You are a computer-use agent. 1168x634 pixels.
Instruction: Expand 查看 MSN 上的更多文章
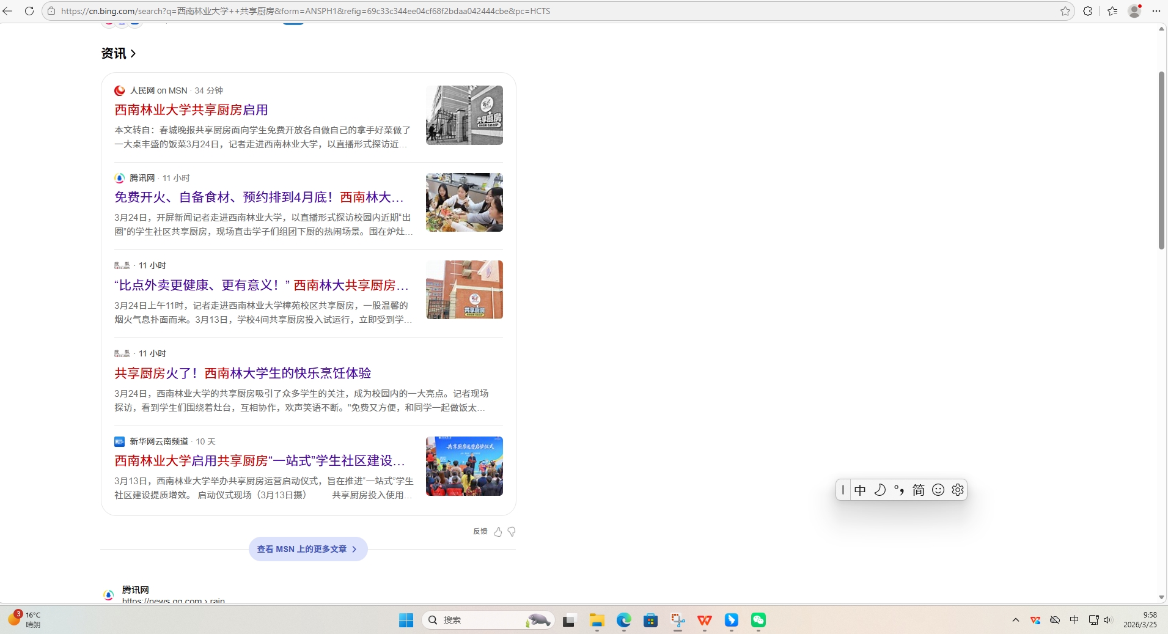pyautogui.click(x=307, y=549)
